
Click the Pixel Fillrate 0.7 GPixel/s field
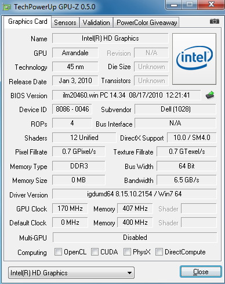[79, 152]
